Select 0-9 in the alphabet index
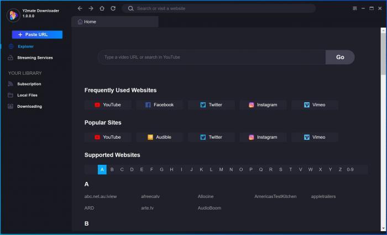The image size is (387, 235). [x=350, y=170]
